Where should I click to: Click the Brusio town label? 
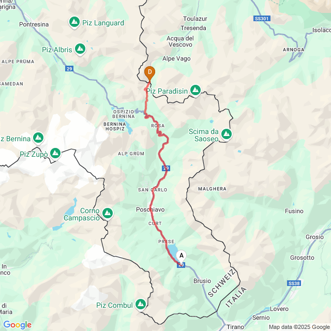(x=202, y=281)
